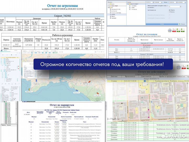Click Ranger X000XX174 row in actions report
The image size is (189, 142).
(x=148, y=79)
